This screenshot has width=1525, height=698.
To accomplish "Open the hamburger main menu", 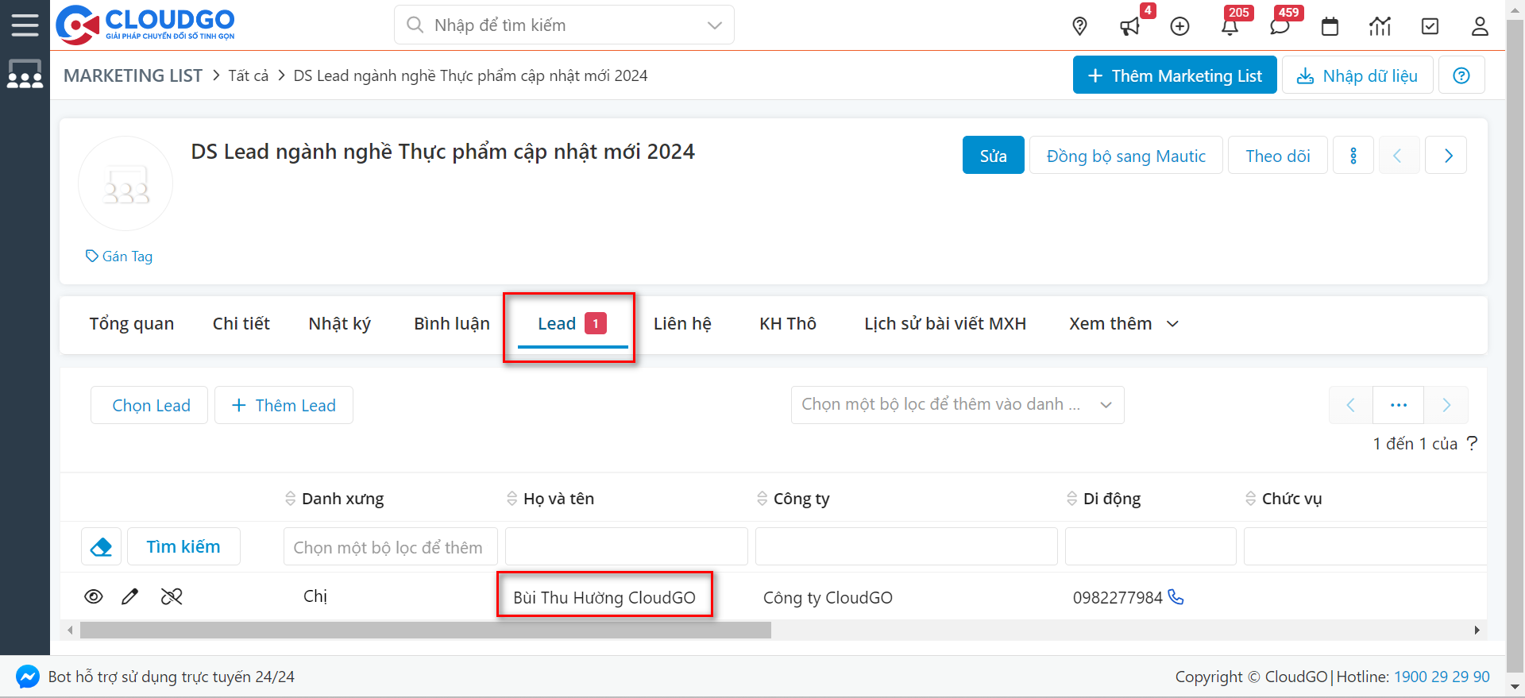I will 25,25.
